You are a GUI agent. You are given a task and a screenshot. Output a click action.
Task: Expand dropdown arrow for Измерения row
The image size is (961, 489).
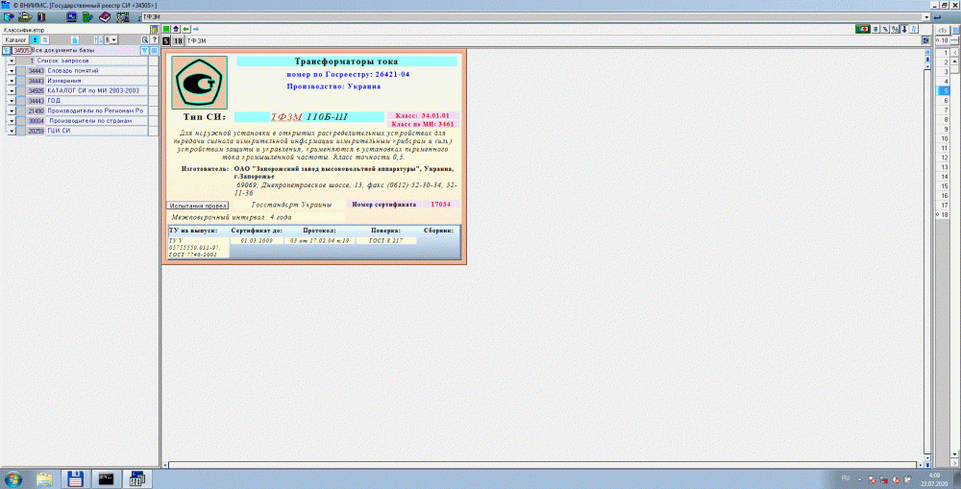click(x=12, y=81)
